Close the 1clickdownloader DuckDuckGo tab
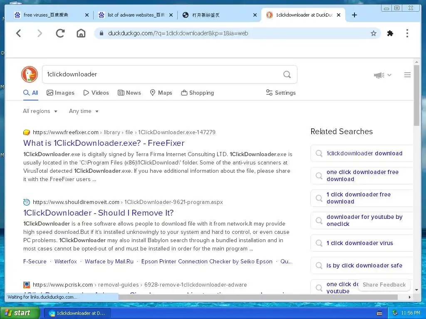Viewport: 426px width, 319px height. 339,15
